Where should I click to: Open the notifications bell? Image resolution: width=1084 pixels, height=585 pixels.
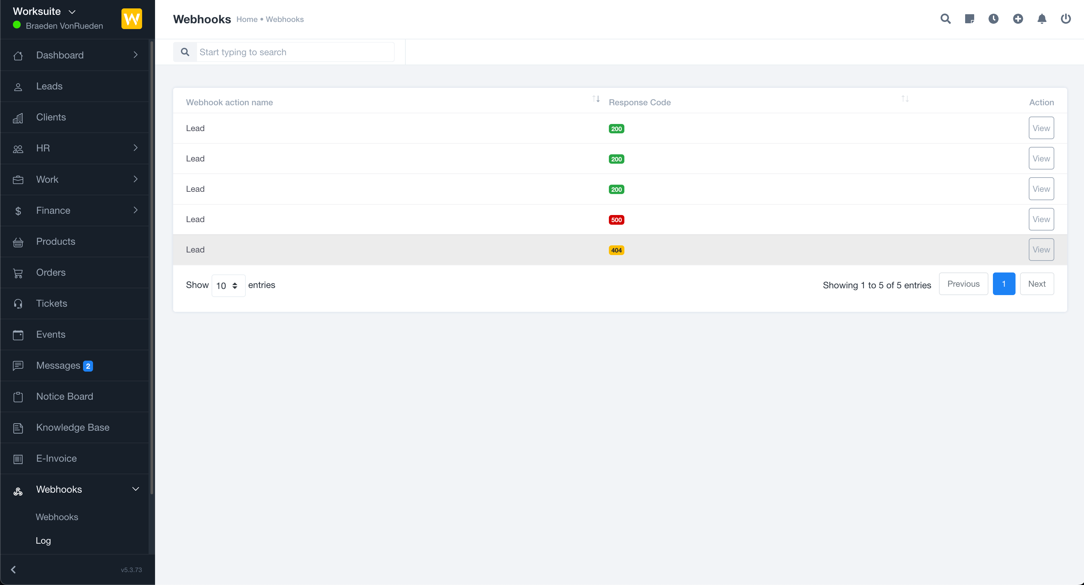[1041, 19]
